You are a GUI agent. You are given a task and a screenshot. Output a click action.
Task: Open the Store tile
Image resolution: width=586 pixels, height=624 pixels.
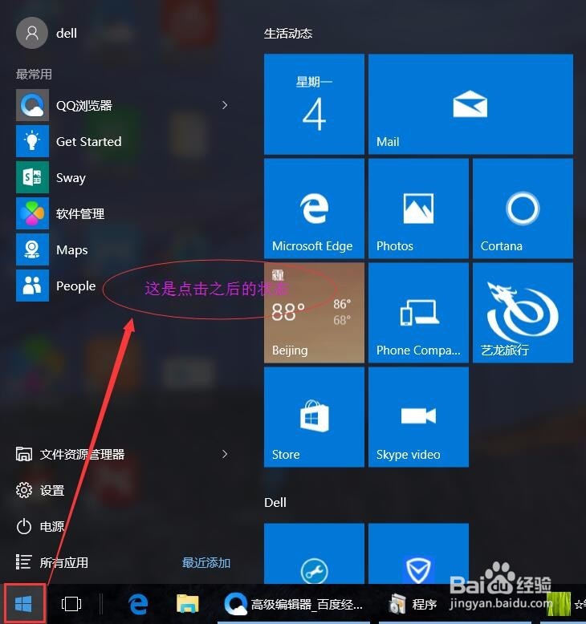click(314, 417)
